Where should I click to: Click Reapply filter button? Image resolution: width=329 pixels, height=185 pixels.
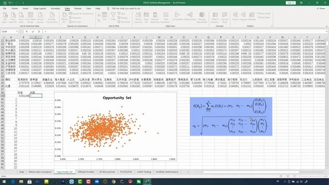tap(122, 18)
